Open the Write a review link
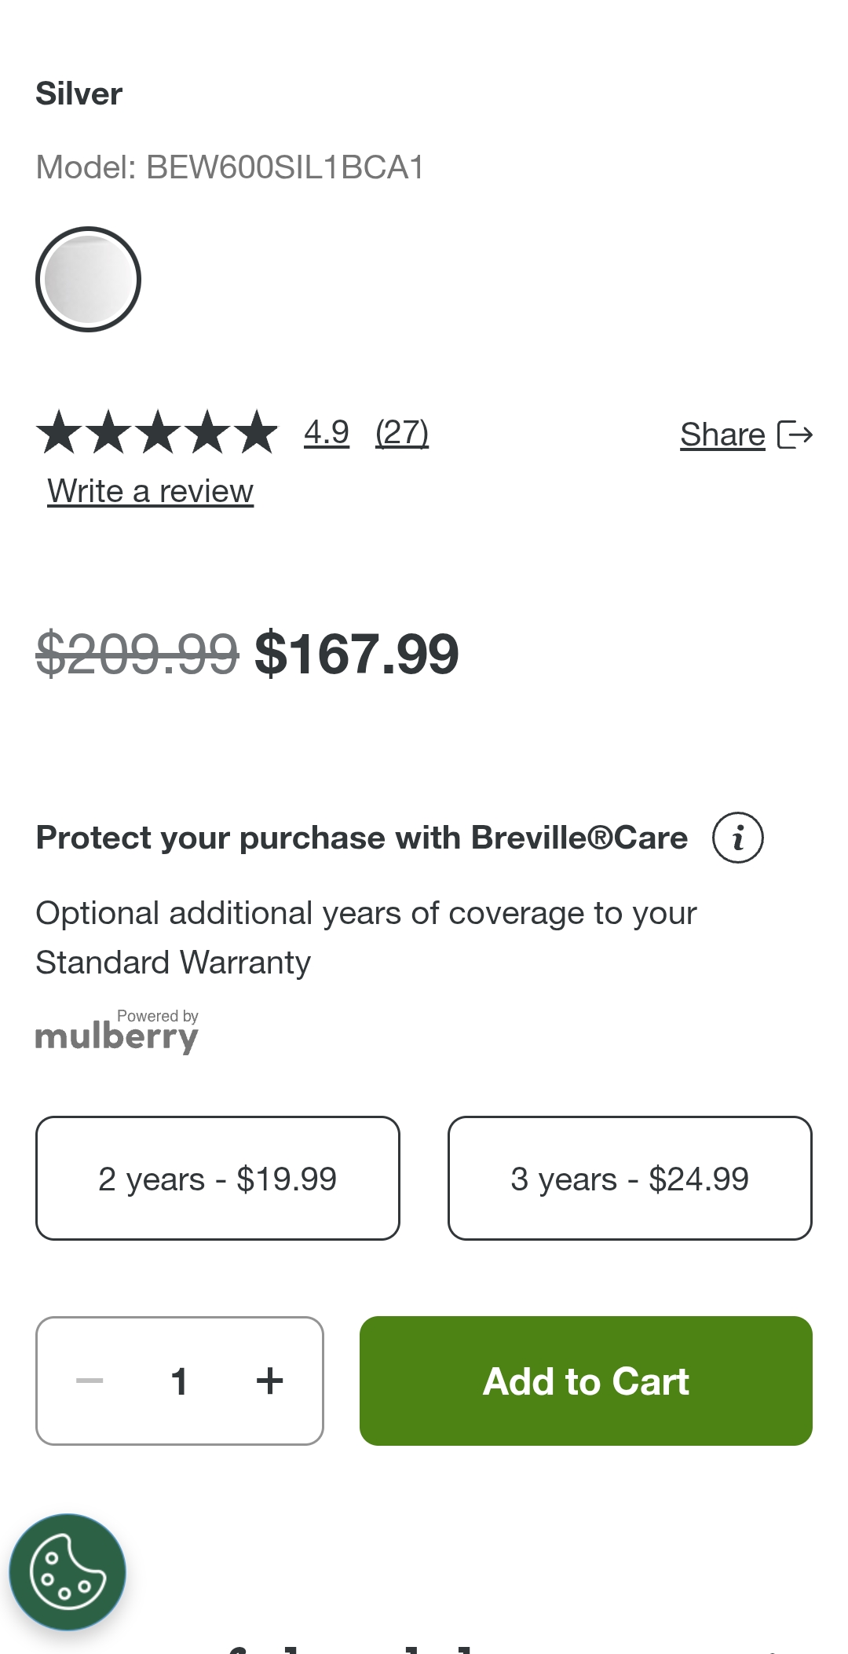Screen dimensions: 848x1654 point(151,491)
